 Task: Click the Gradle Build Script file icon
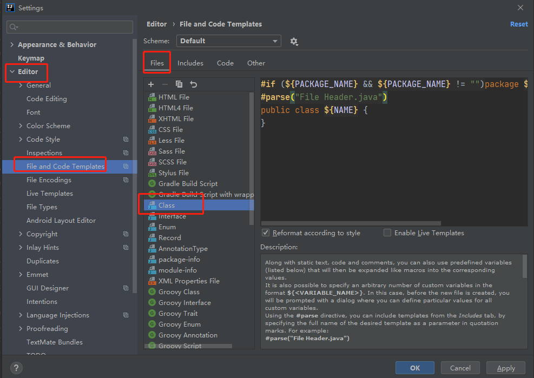pos(152,184)
